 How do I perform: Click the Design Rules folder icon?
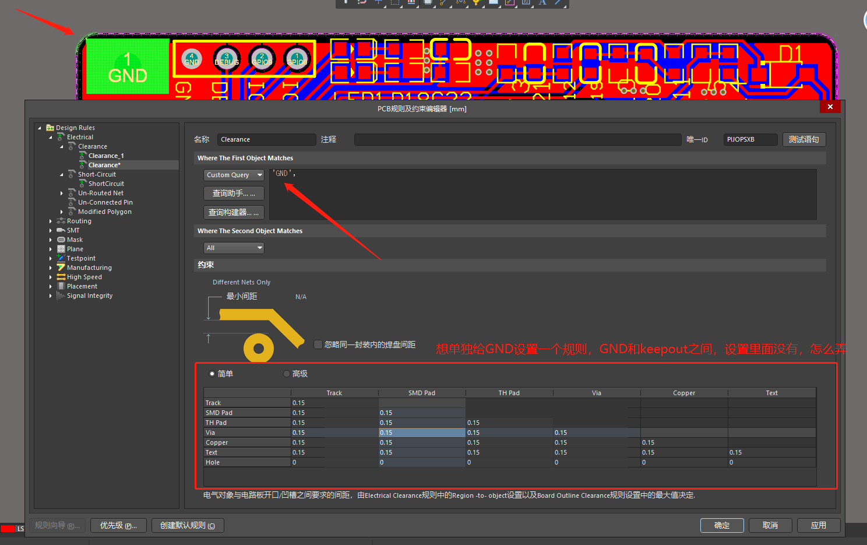coord(50,128)
